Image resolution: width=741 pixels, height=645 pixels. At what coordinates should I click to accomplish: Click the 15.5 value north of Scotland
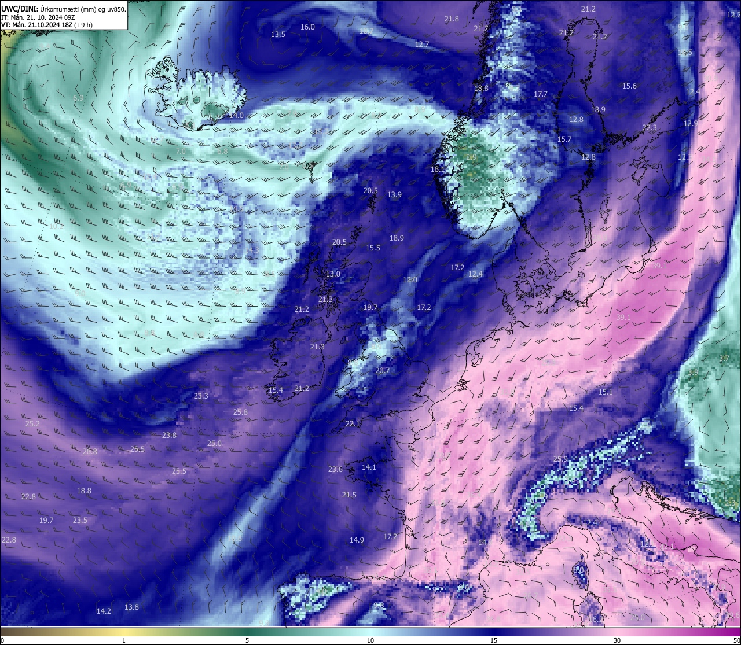(x=373, y=248)
